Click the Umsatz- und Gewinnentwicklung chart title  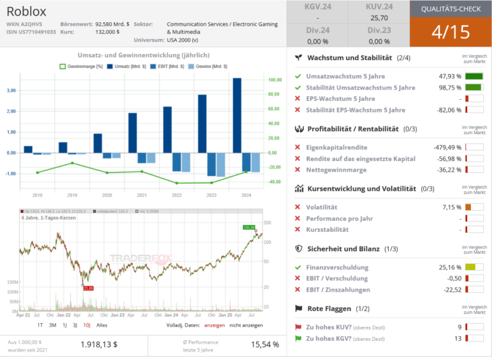(x=144, y=55)
